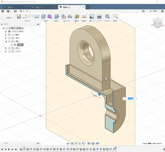This screenshot has width=165, height=152.
Task: Toggle visibility bulb of 解析 folder
Action: [x=9, y=41]
